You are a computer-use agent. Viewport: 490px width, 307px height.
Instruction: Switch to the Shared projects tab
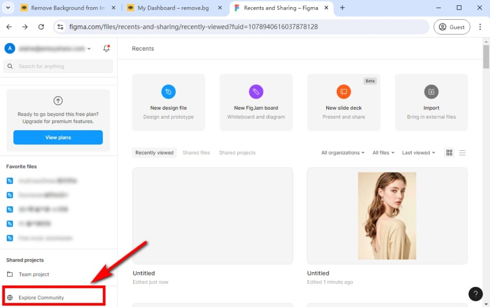pos(237,152)
